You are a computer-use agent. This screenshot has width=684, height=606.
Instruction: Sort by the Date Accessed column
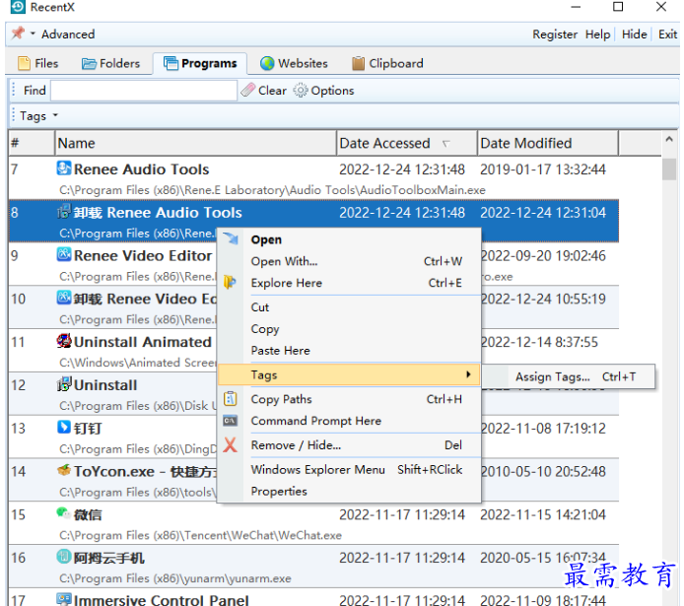coord(407,143)
